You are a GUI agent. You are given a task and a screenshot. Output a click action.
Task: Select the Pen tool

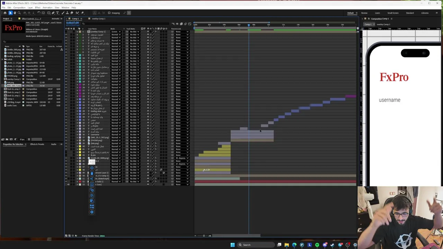point(53,13)
